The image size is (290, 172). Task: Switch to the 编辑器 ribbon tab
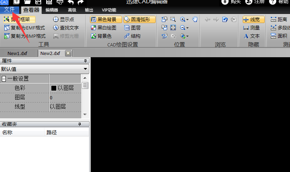coord(52,10)
